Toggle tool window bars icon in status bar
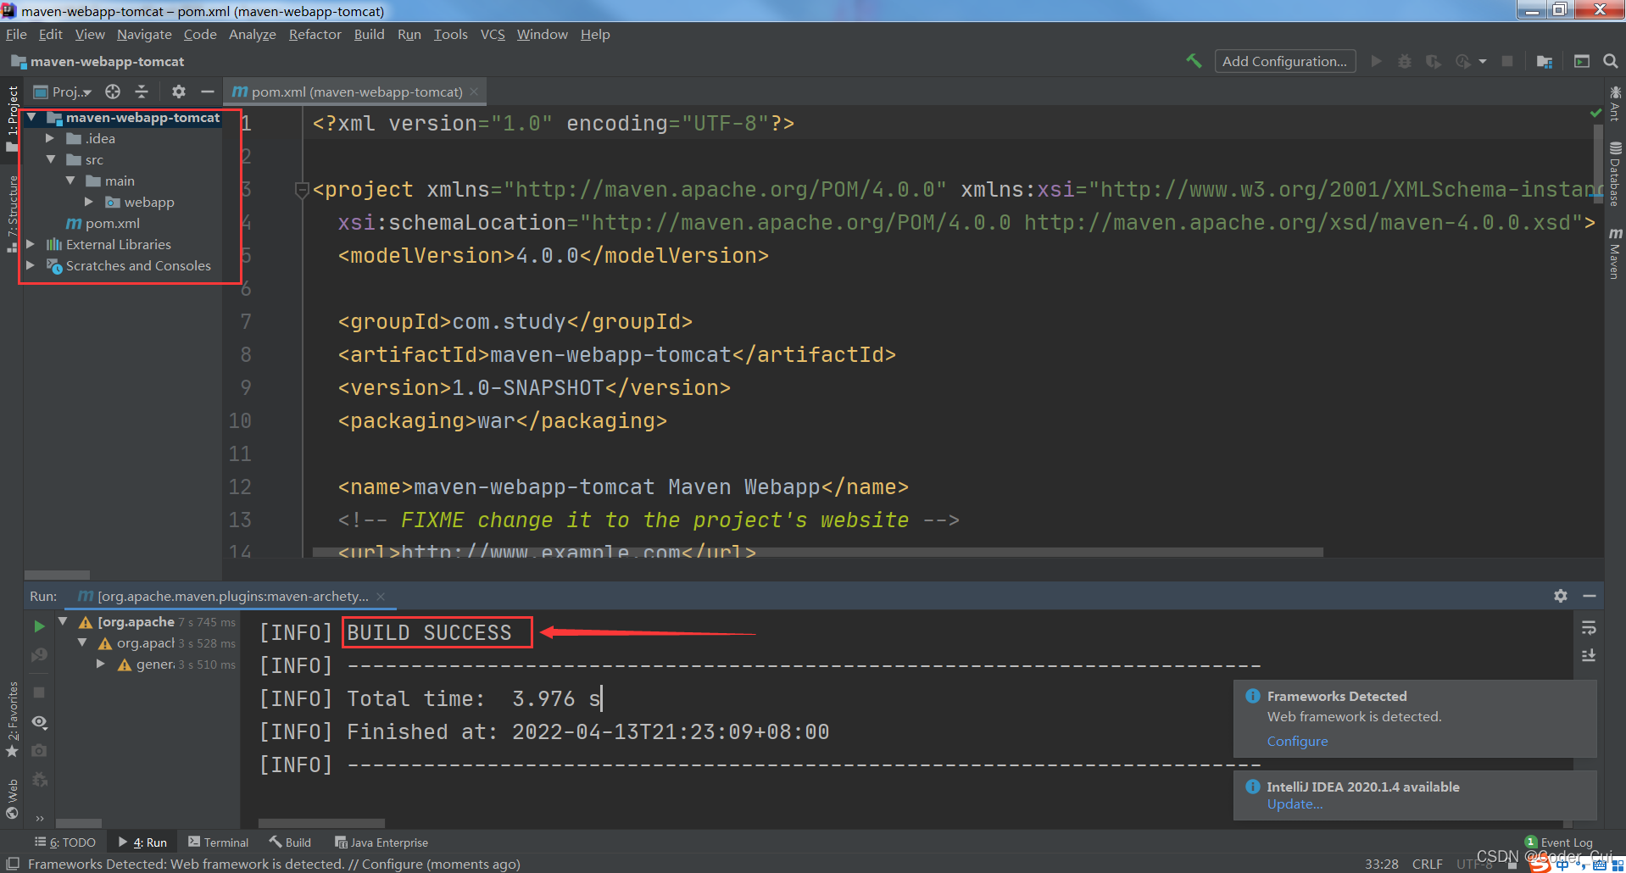This screenshot has height=873, width=1626. click(x=13, y=864)
